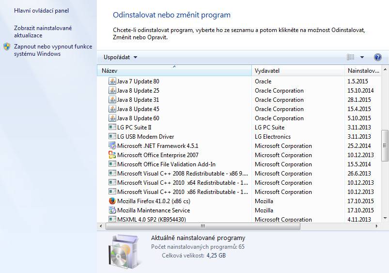The image size is (389, 273).
Task: Click the Java 8 Update 45 icon
Action: point(112,109)
